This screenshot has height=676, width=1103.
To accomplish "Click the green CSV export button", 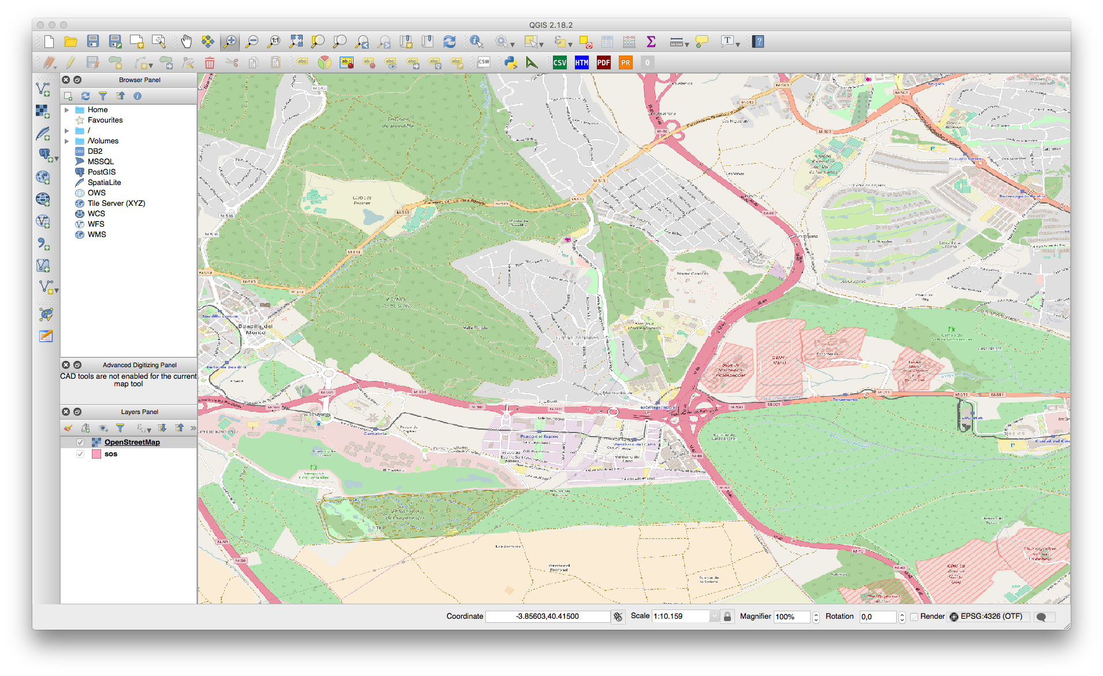I will (559, 62).
